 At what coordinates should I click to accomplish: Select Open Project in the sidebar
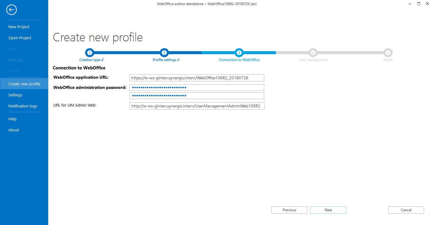coord(20,38)
